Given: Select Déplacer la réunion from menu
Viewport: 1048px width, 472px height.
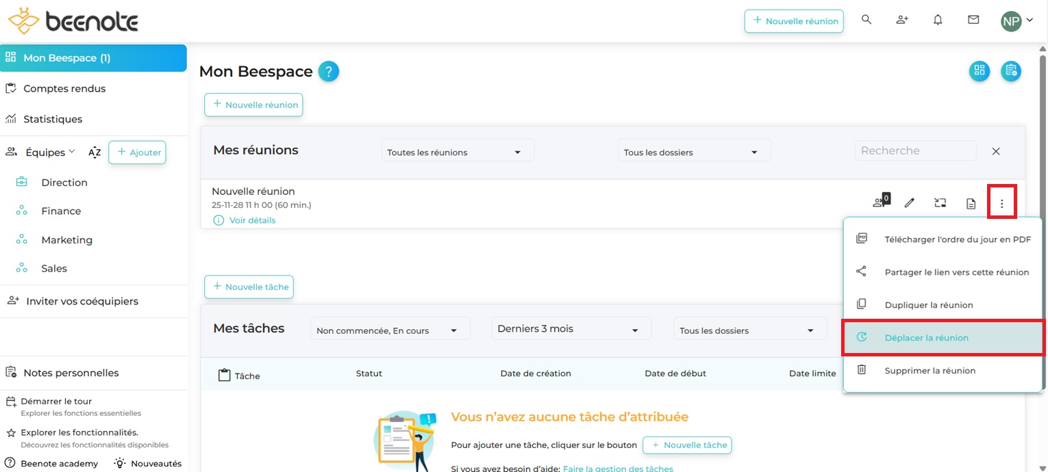Looking at the screenshot, I should click(926, 338).
